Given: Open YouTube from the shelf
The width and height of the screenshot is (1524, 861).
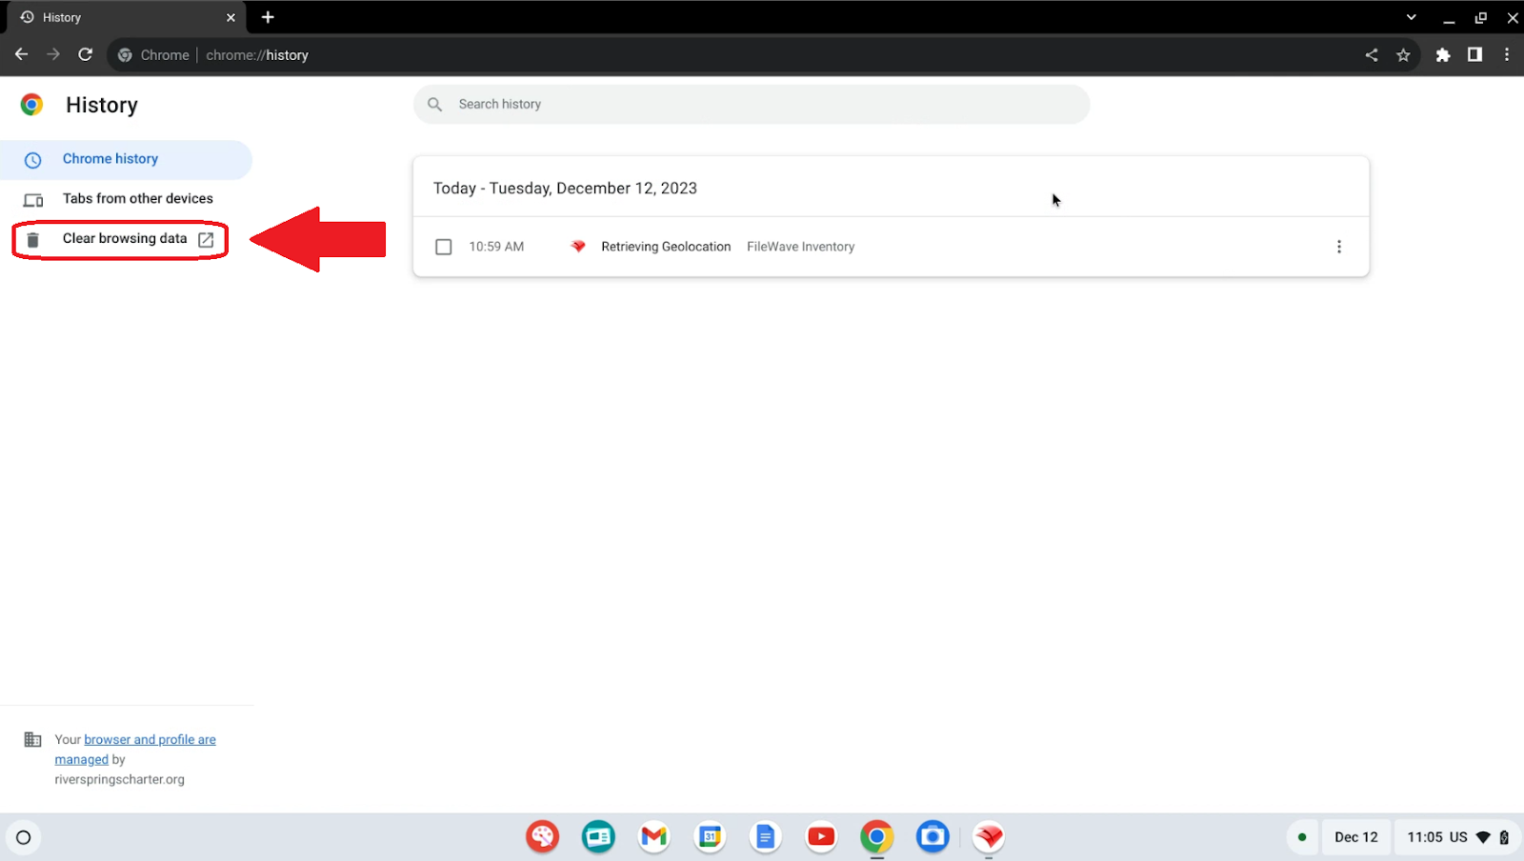Looking at the screenshot, I should pyautogui.click(x=820, y=837).
